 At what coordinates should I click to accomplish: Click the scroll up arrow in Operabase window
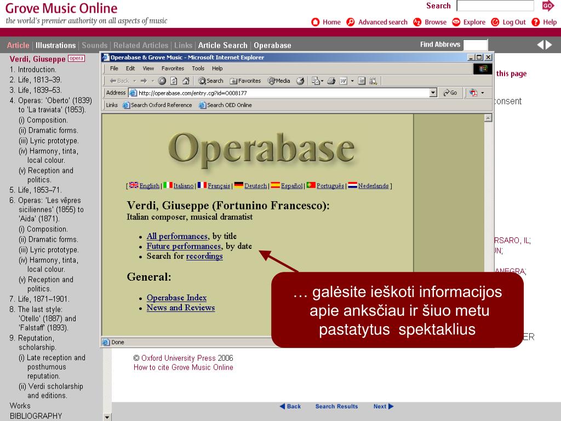488,118
